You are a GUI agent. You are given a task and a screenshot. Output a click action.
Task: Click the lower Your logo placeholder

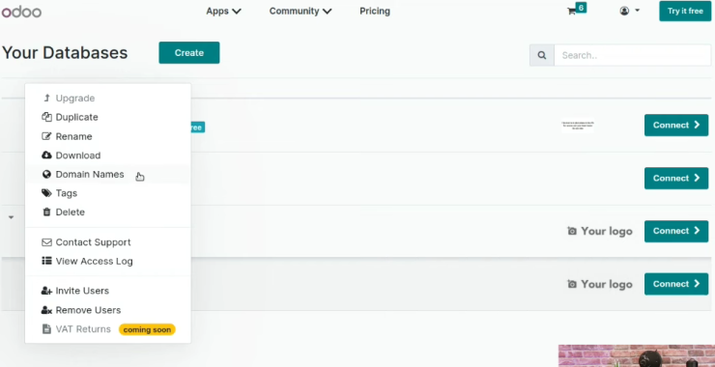[x=600, y=285]
